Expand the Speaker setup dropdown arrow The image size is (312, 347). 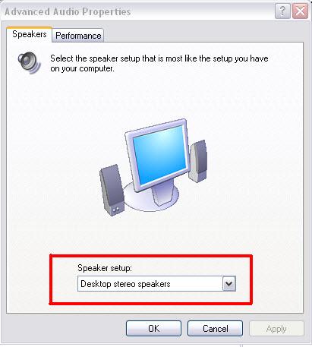(229, 284)
